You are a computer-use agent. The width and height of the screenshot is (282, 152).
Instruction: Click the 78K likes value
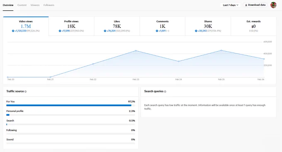tap(117, 26)
